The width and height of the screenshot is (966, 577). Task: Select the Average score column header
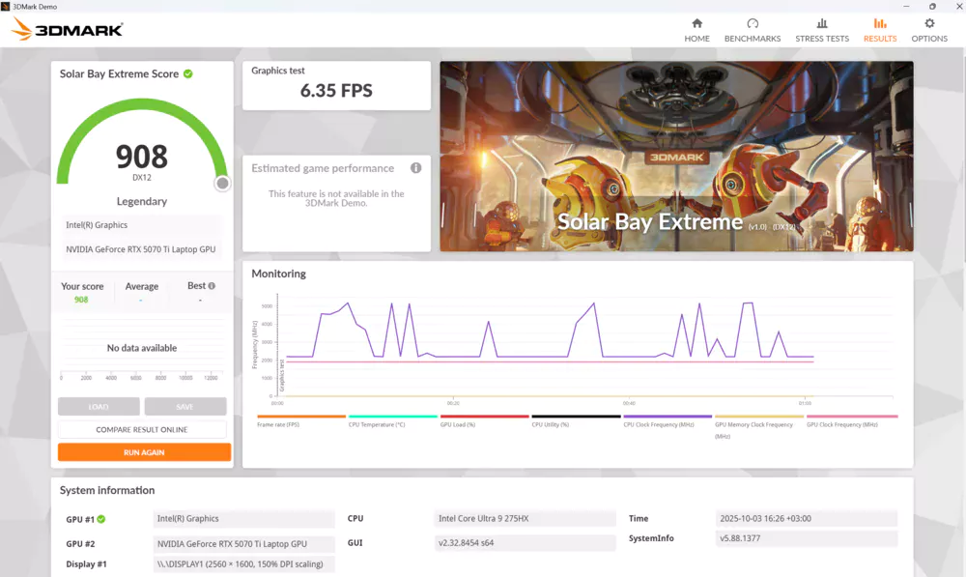142,285
